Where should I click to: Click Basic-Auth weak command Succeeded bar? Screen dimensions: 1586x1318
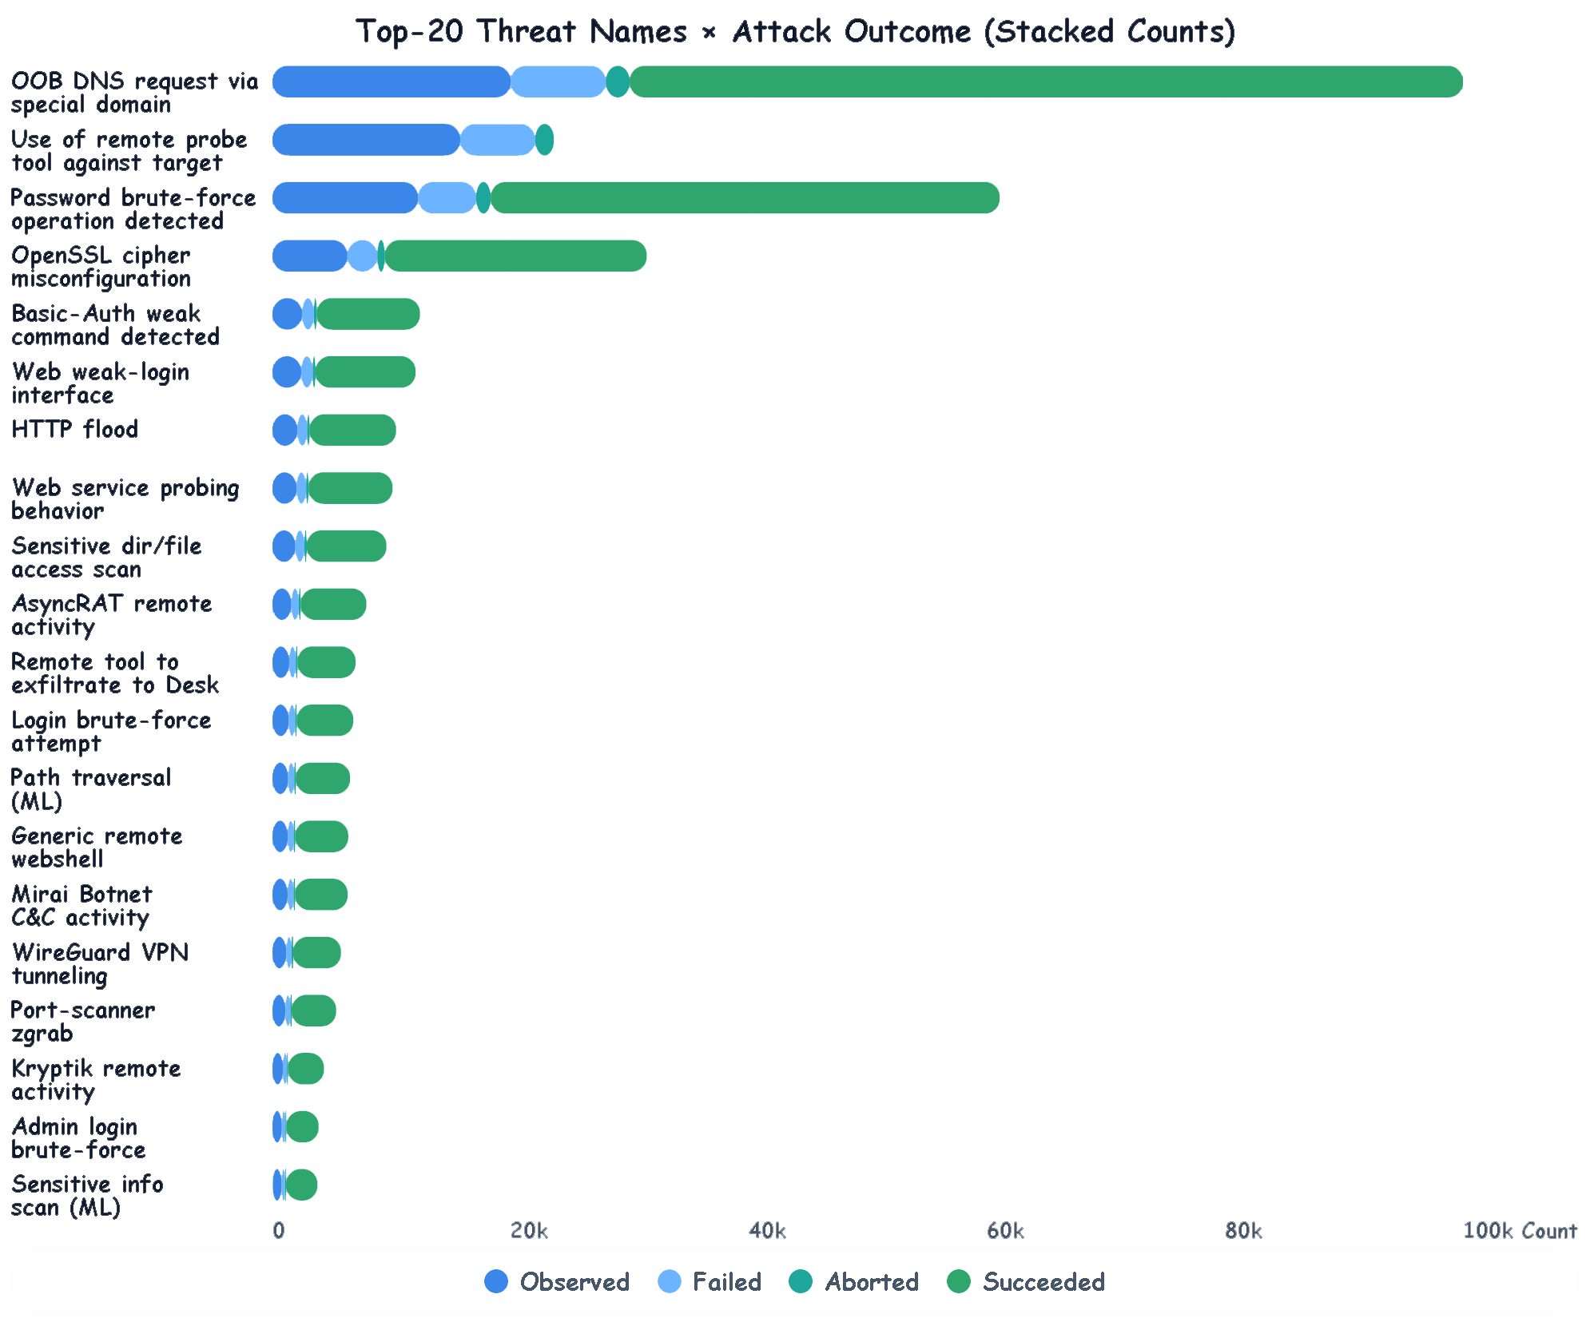368,314
